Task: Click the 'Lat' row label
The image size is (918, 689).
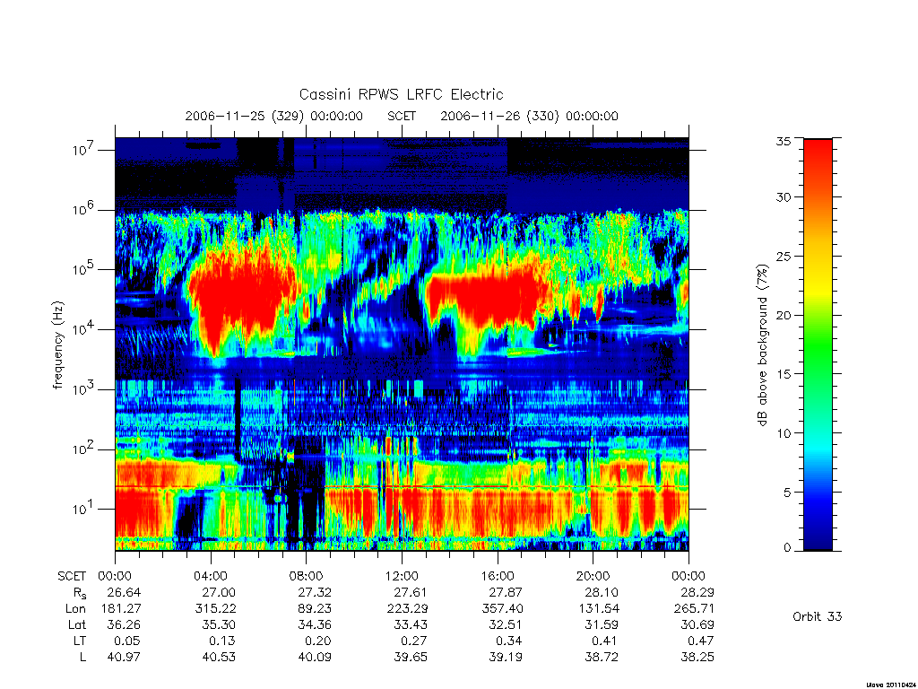Action: 77,624
